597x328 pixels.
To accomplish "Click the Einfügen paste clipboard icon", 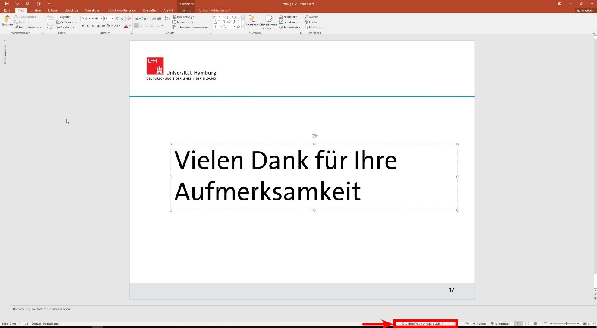I will click(x=7, y=19).
